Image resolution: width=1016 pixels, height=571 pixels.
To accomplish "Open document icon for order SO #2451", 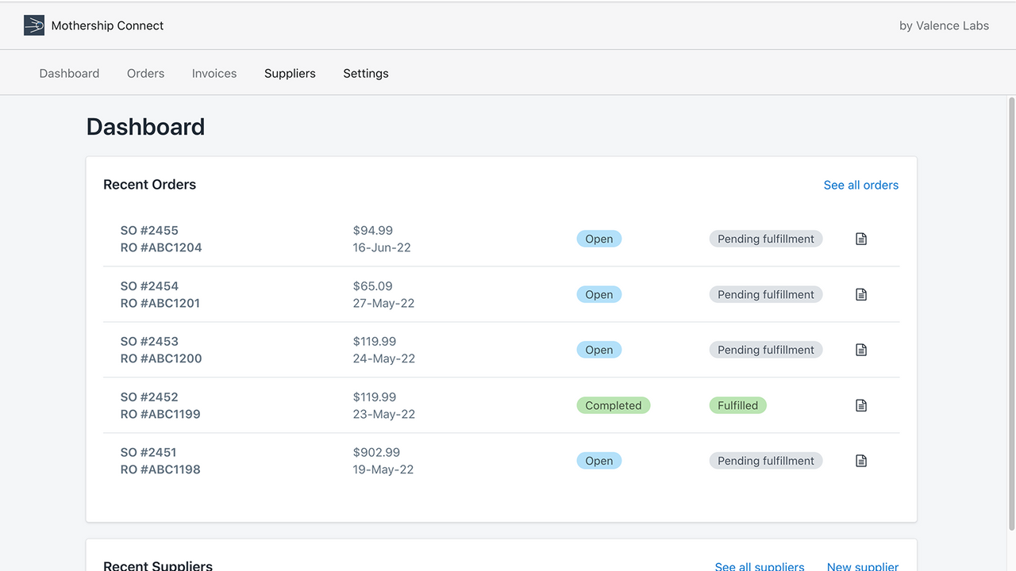I will (x=861, y=461).
